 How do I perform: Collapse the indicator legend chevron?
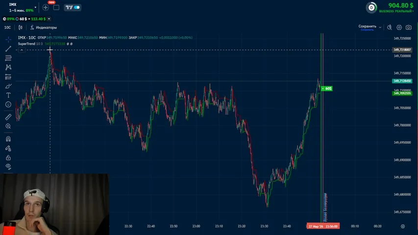(21, 50)
